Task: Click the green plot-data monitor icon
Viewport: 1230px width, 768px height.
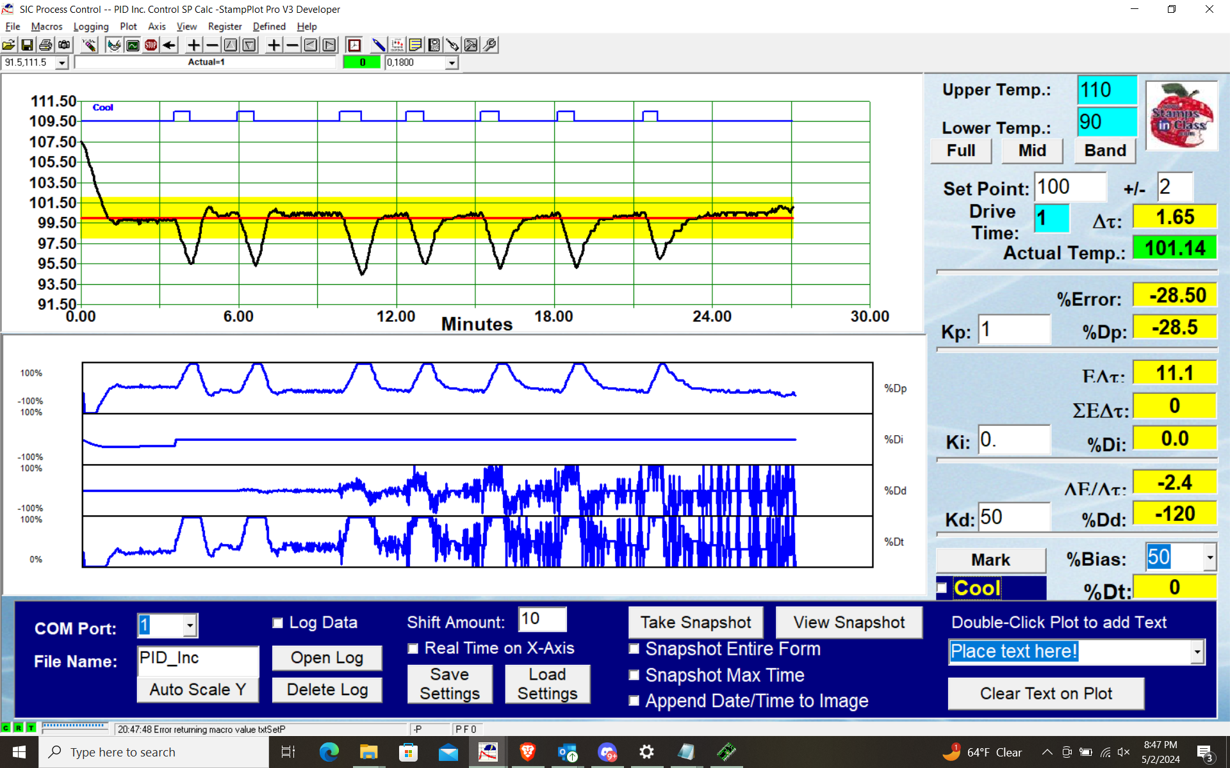Action: click(x=133, y=45)
